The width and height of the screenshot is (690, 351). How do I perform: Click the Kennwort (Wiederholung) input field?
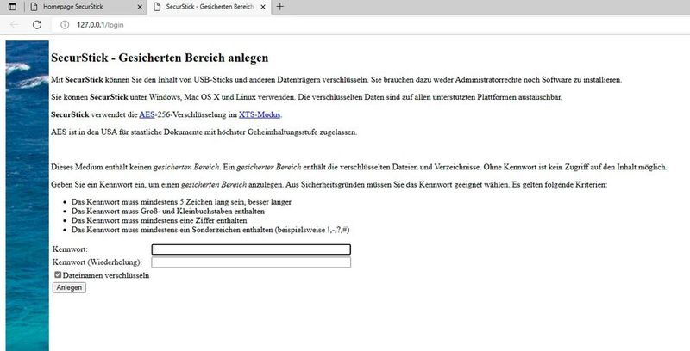(251, 262)
